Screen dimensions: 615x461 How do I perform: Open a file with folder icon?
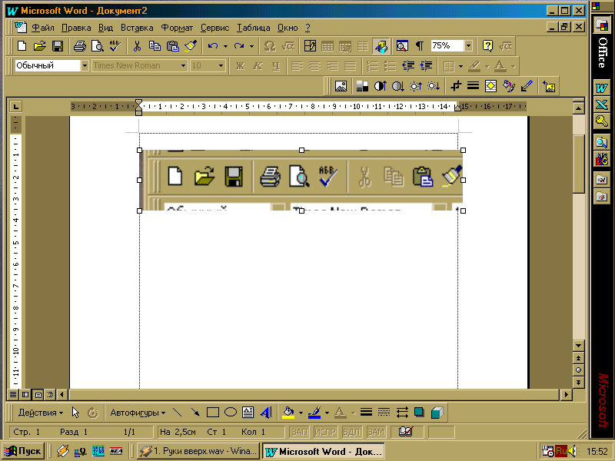tap(40, 46)
